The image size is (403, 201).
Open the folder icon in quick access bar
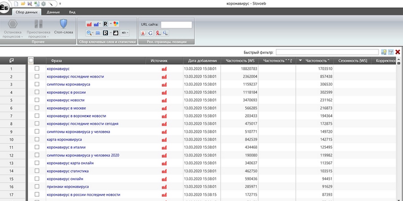[x=22, y=4]
